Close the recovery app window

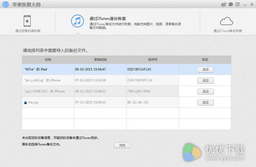[252, 5]
